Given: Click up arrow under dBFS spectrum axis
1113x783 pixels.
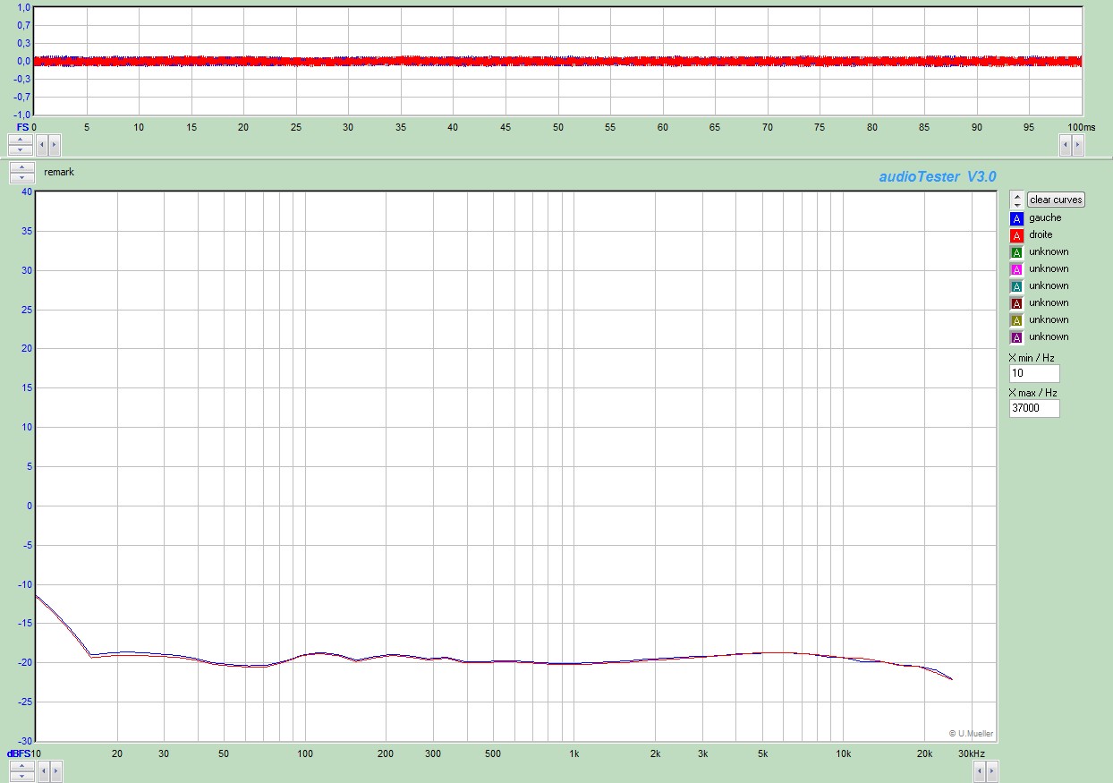Looking at the screenshot, I should click(x=21, y=765).
